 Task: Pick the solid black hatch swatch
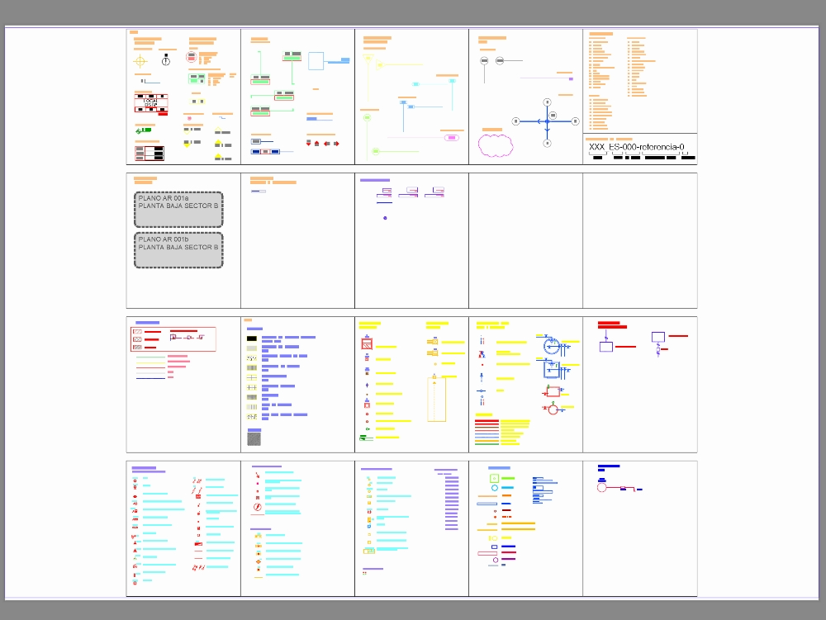(x=252, y=338)
